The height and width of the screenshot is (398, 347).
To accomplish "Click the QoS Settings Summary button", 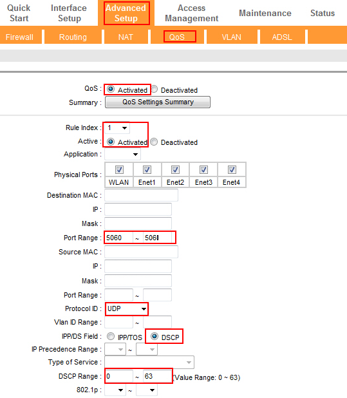I will [158, 102].
